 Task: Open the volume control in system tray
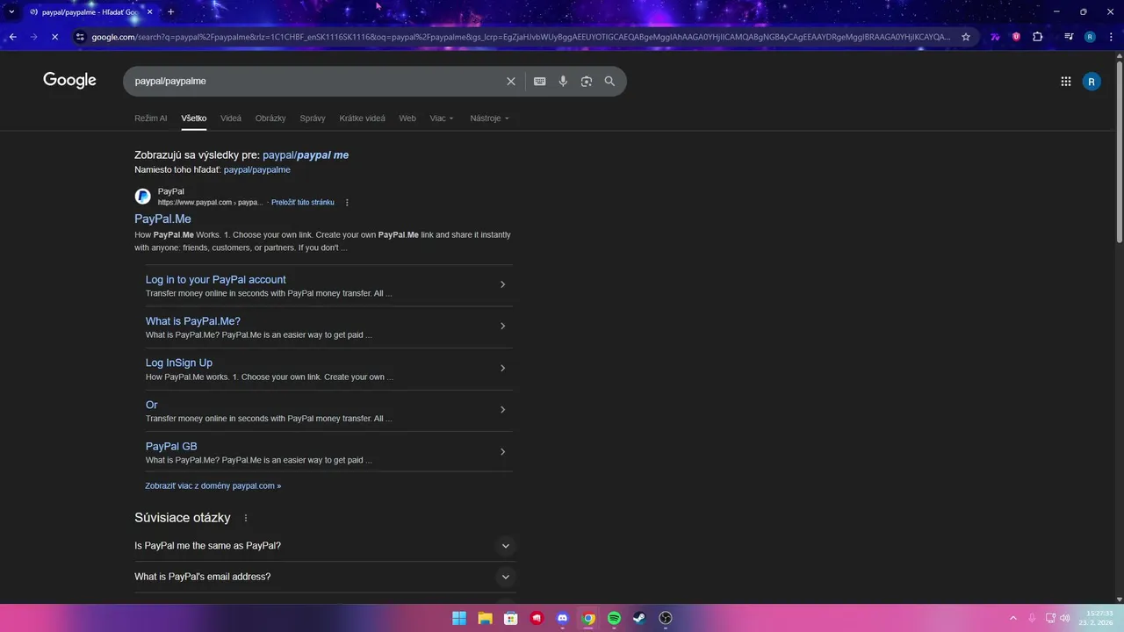1065,618
